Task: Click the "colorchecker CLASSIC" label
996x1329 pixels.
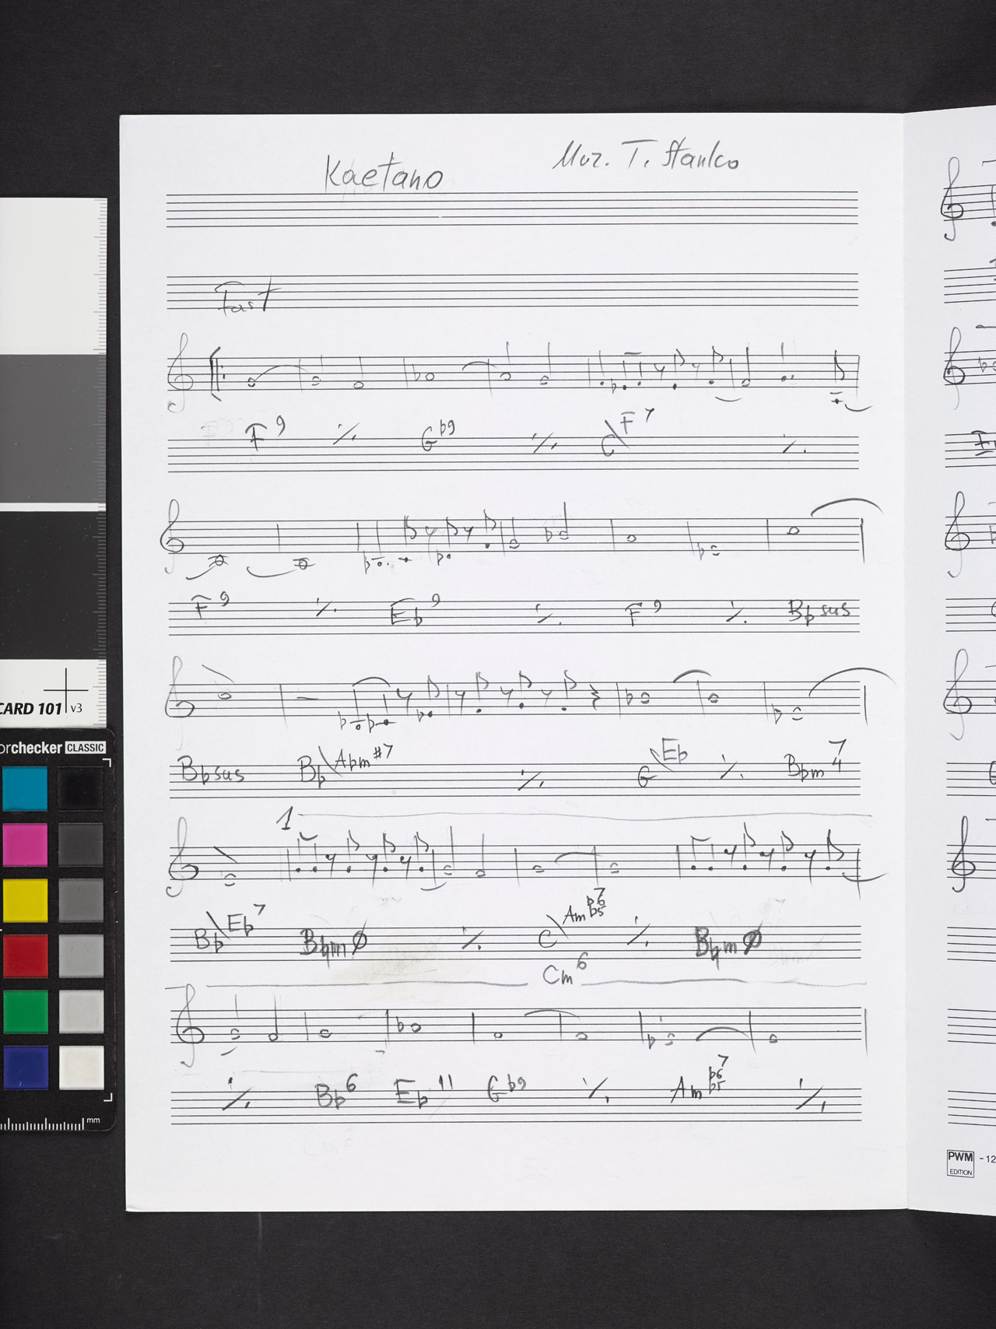Action: tap(53, 748)
